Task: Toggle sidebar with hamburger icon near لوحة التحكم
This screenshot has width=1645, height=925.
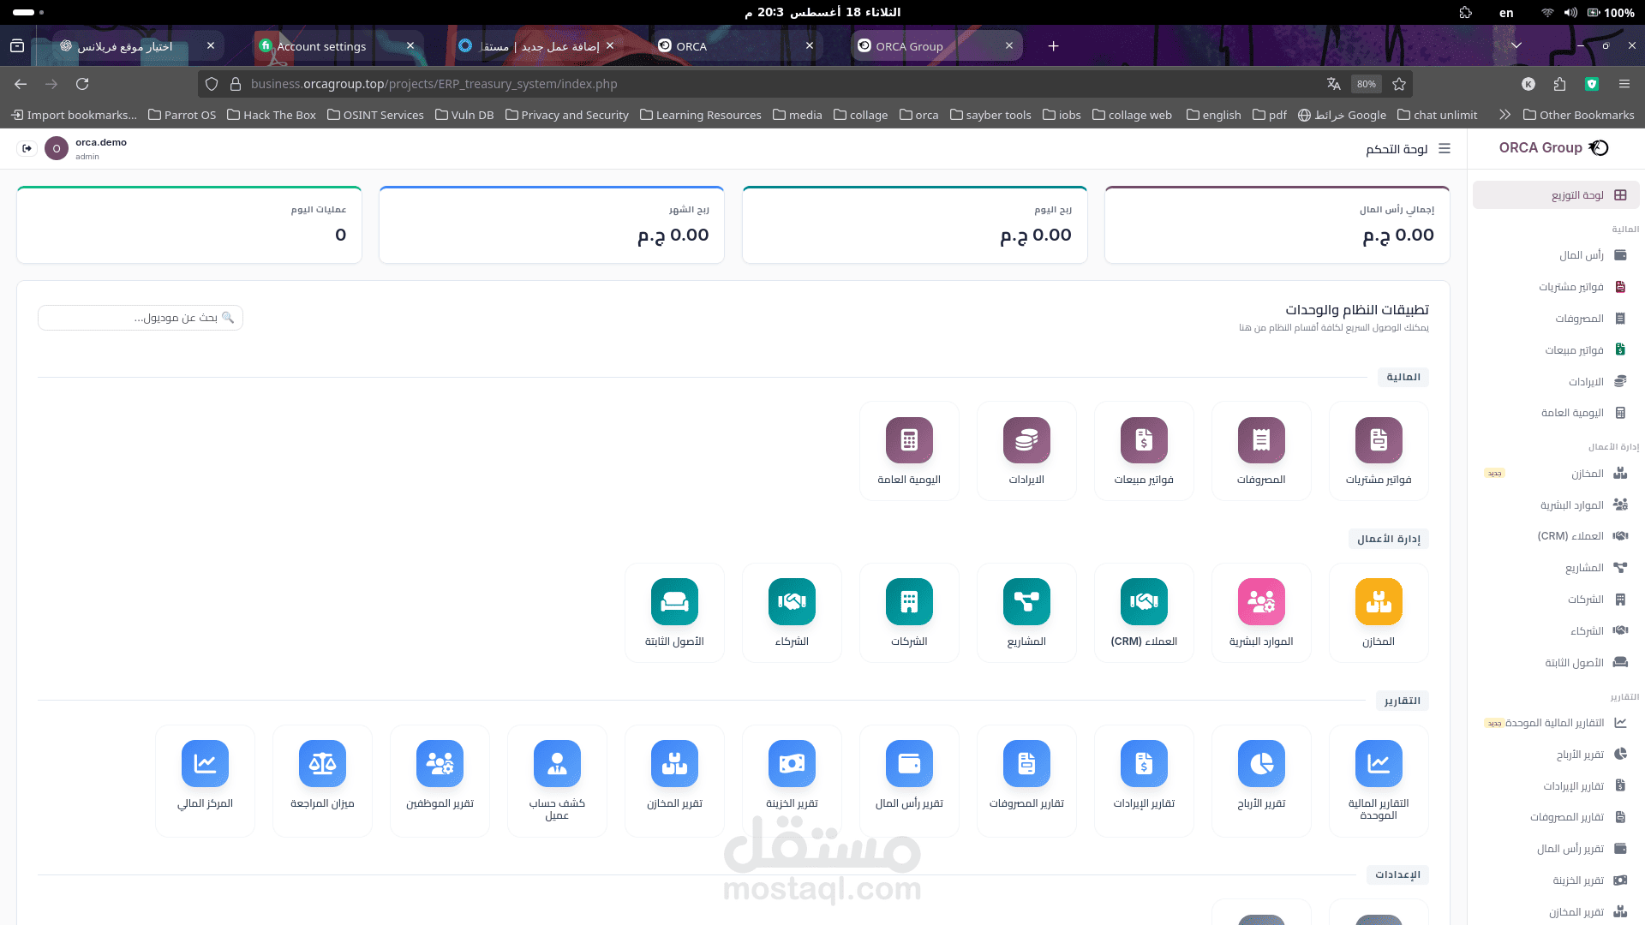Action: pos(1445,148)
